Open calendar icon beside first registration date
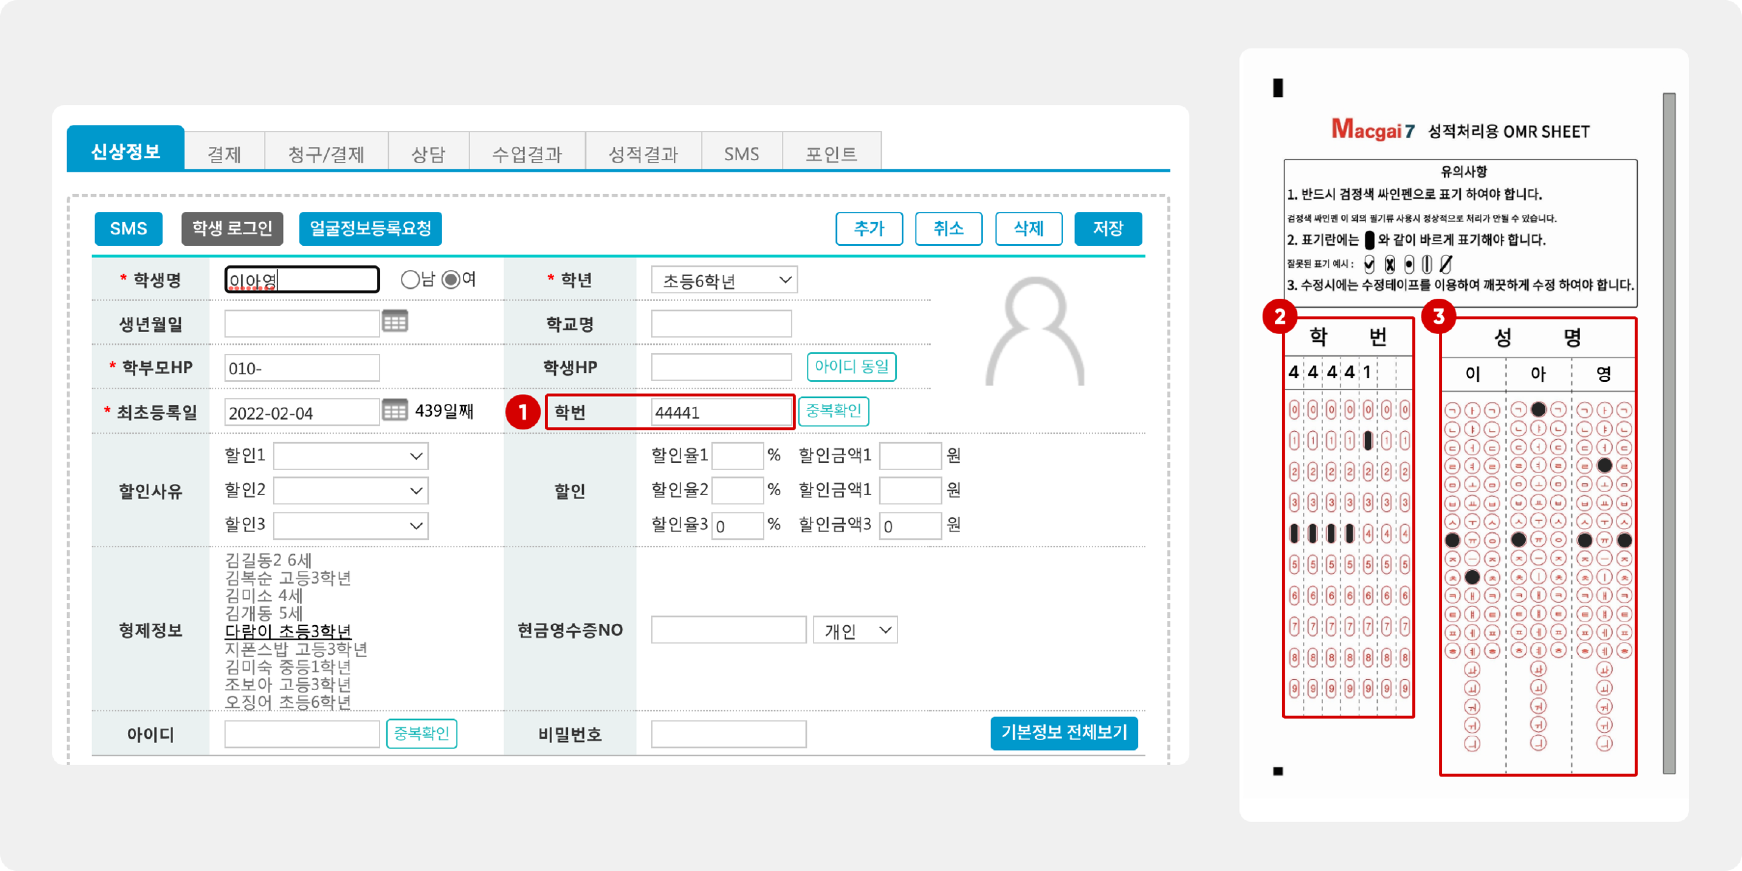The image size is (1742, 871). point(395,410)
